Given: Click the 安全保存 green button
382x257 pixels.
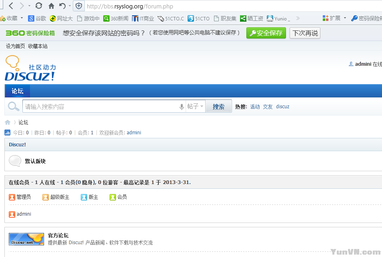Looking at the screenshot, I should (266, 33).
